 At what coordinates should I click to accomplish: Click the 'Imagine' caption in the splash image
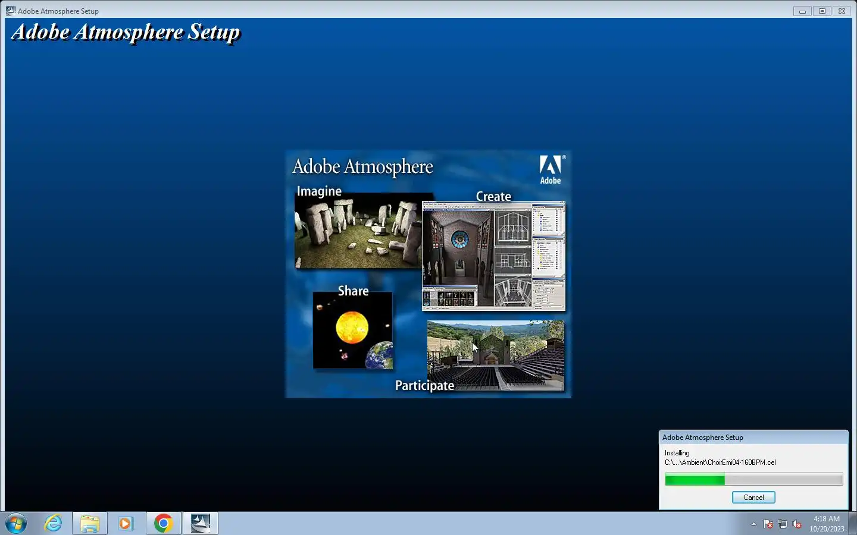pos(319,191)
